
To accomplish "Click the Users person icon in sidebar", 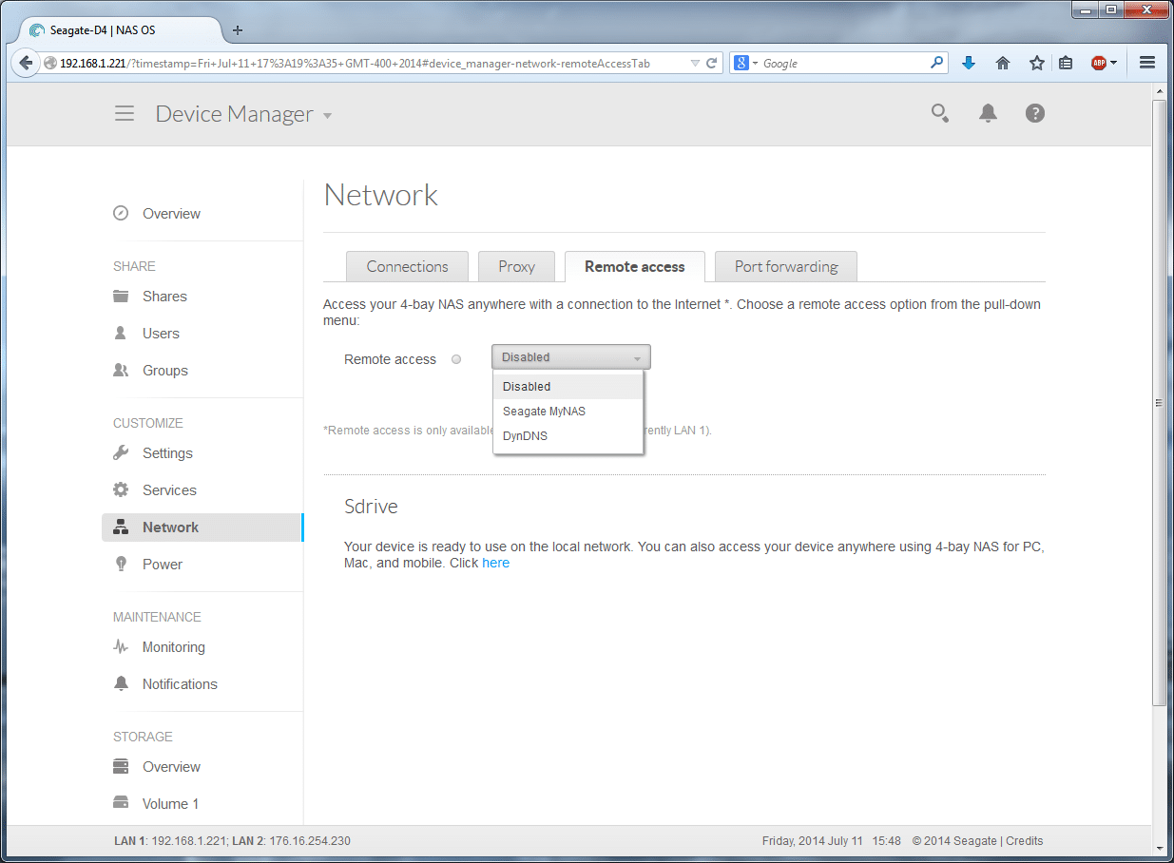I will tap(121, 333).
